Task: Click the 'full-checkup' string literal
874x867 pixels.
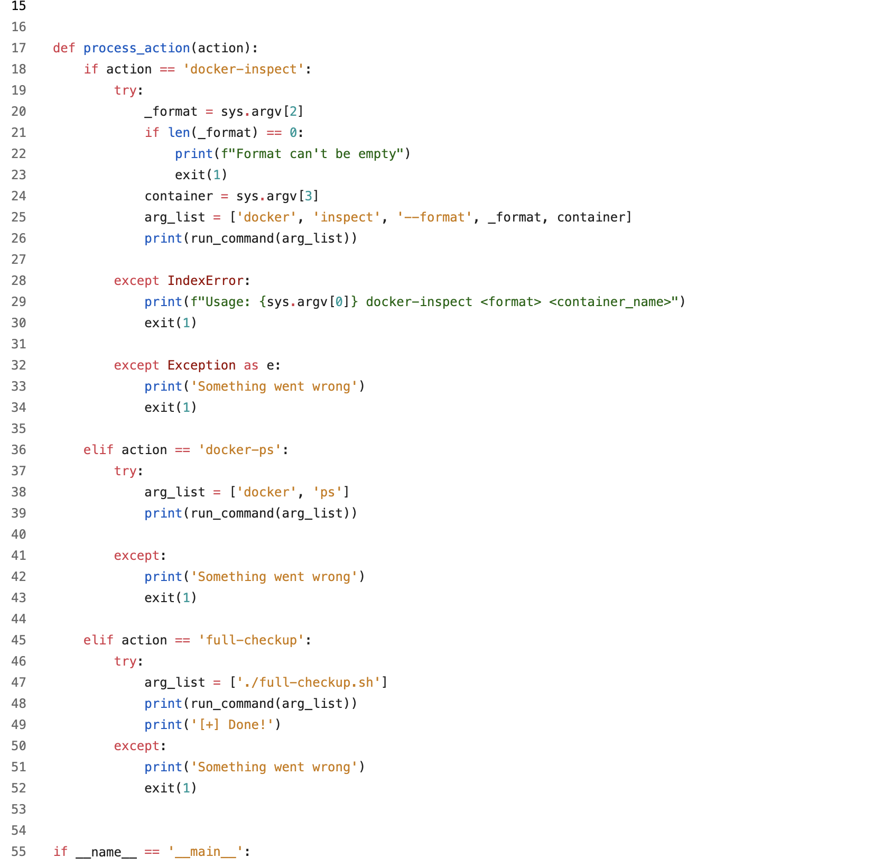Action: (251, 640)
